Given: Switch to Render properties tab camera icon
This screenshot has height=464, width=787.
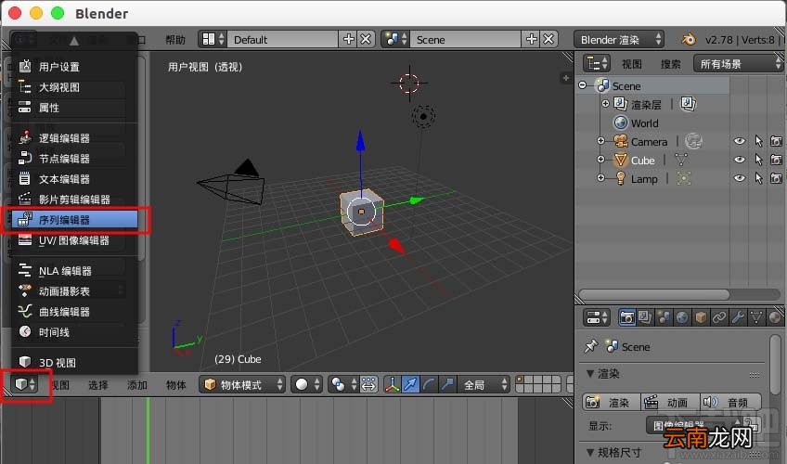Looking at the screenshot, I should tap(626, 317).
